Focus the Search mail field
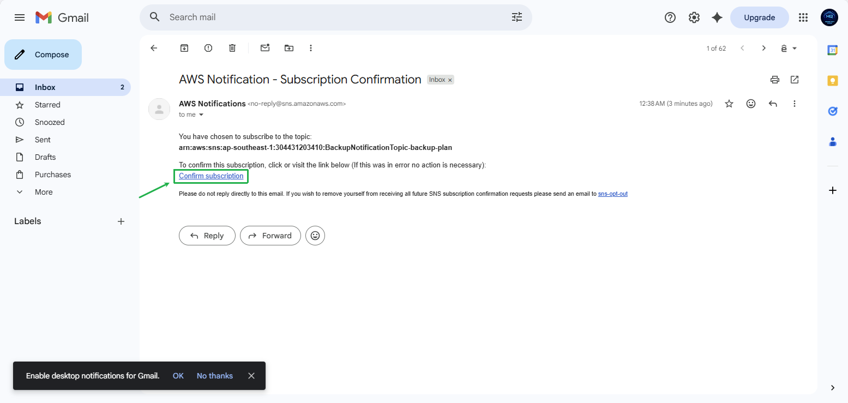 pyautogui.click(x=335, y=17)
